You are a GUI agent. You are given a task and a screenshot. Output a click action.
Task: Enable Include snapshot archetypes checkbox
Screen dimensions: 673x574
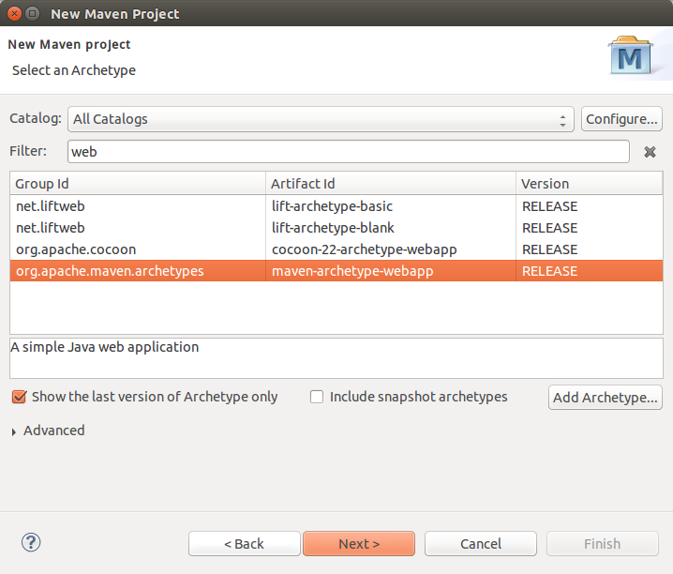(317, 397)
